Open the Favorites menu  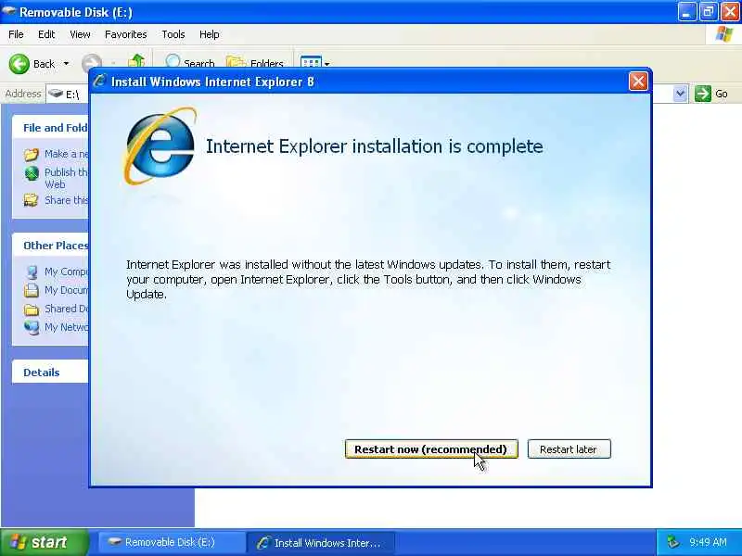coord(126,34)
